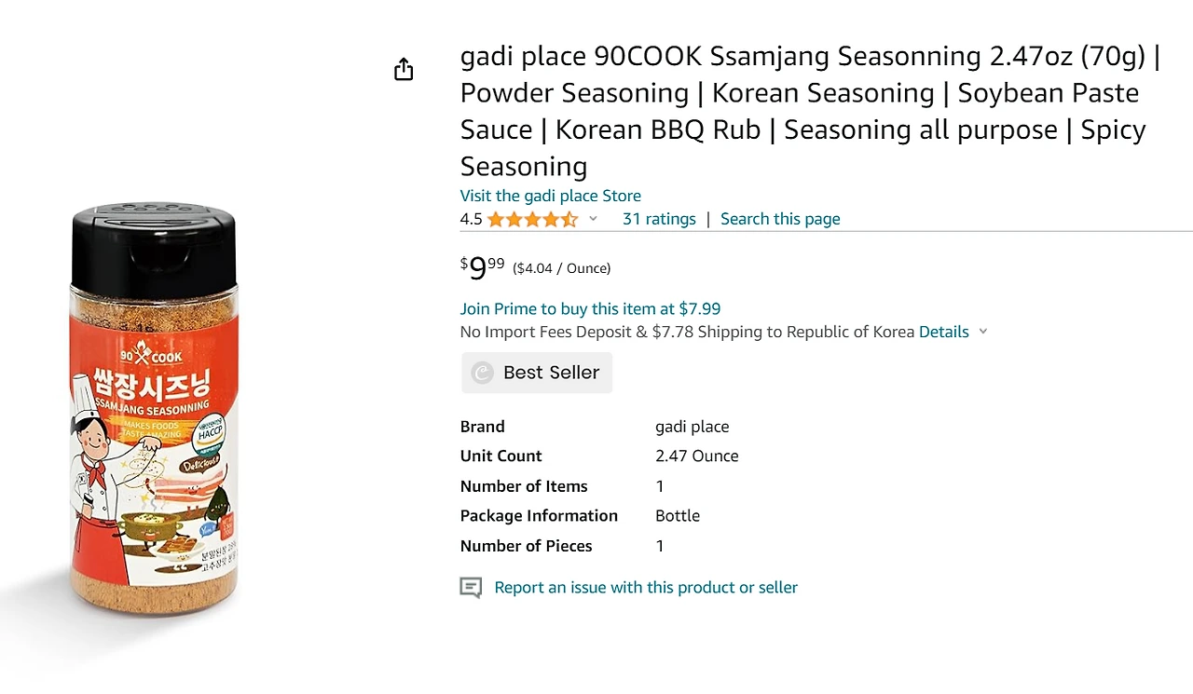Click the Best Seller button
This screenshot has height=694, width=1193.
(x=537, y=373)
